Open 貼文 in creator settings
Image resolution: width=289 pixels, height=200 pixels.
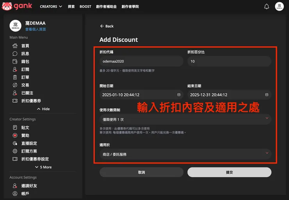click(x=25, y=128)
